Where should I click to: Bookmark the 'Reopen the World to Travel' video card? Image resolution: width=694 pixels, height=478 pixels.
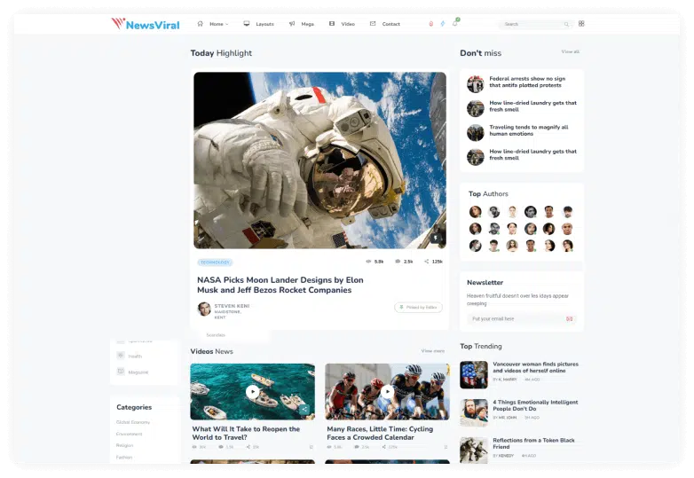312,447
